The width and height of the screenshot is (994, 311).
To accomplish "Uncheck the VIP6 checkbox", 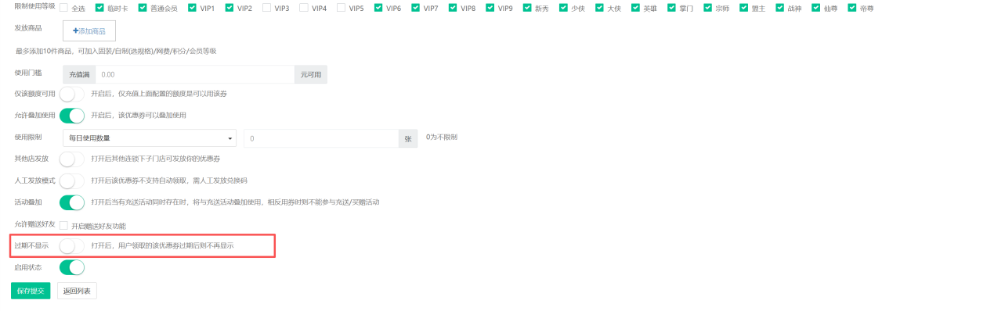I will [378, 8].
